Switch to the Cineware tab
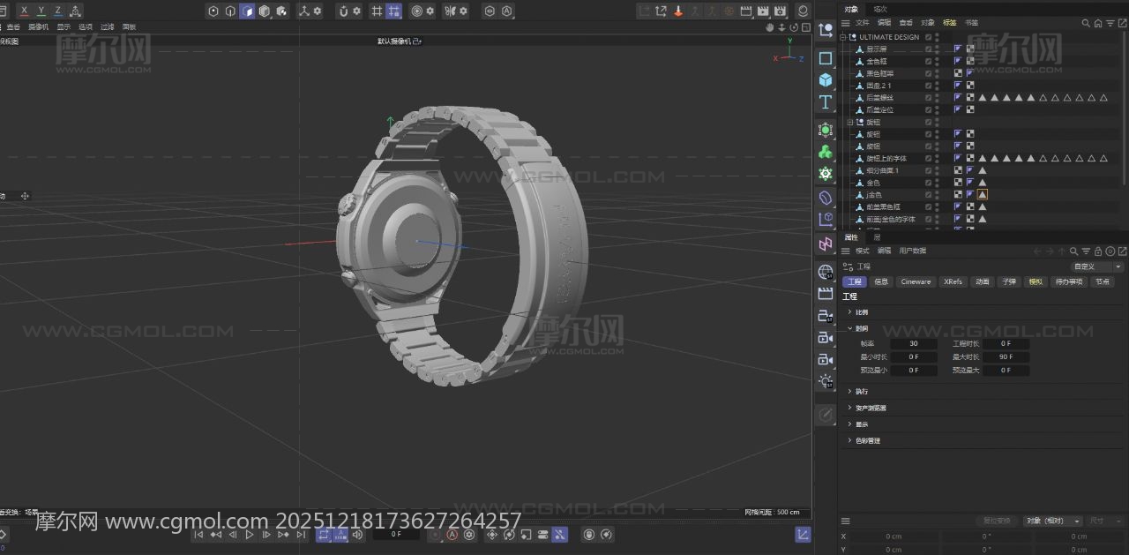Screen dimensions: 1129x555 pyautogui.click(x=915, y=282)
